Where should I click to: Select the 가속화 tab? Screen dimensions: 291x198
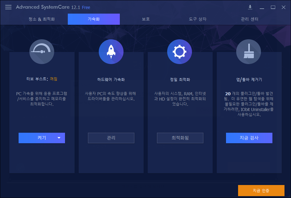94,19
